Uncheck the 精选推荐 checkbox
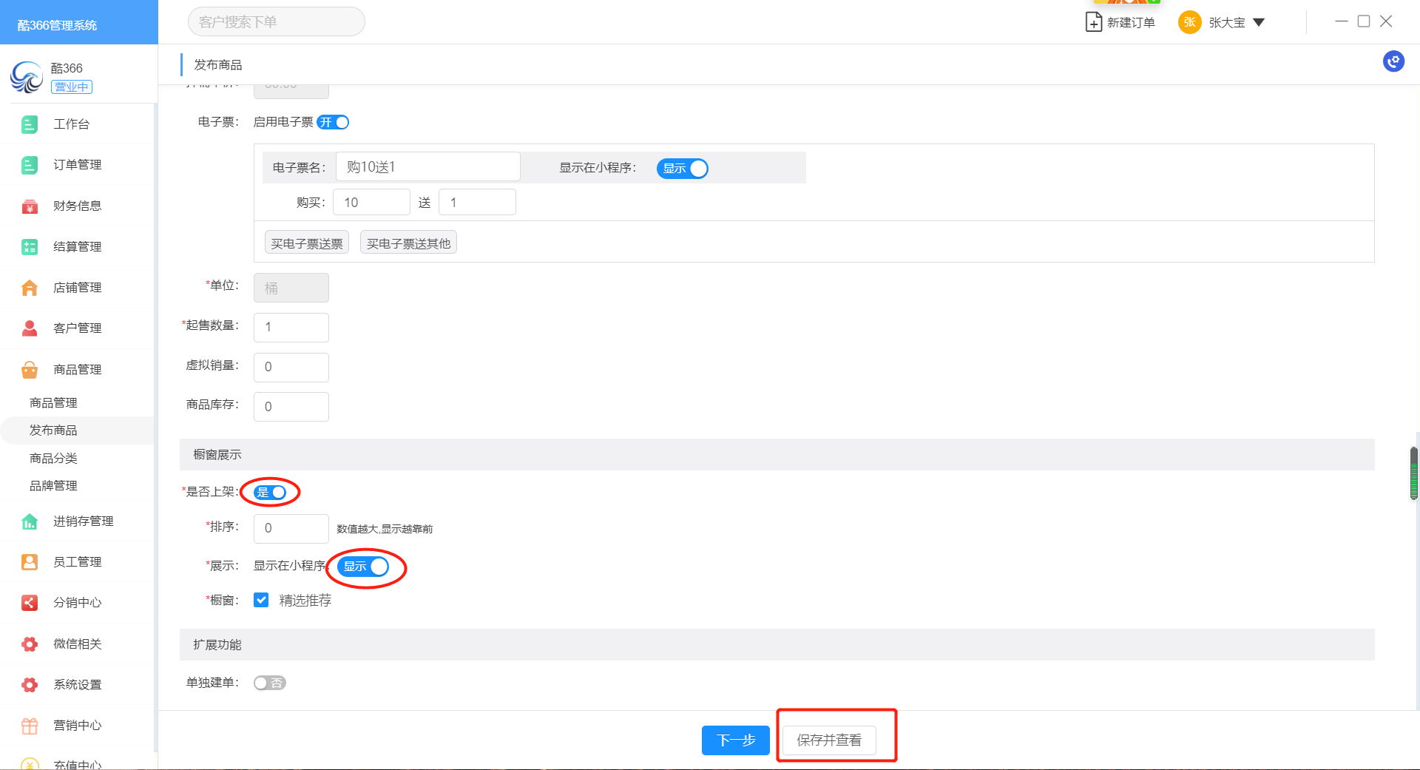Screen dimensions: 1420x770 pyautogui.click(x=261, y=600)
